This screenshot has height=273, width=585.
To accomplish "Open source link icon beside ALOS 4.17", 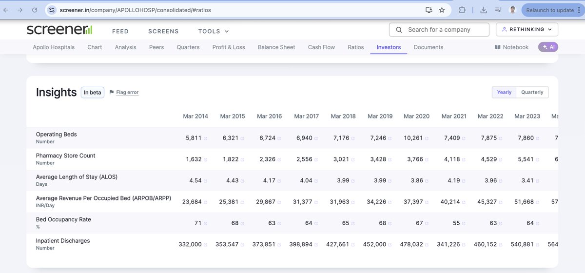I will click(x=279, y=181).
